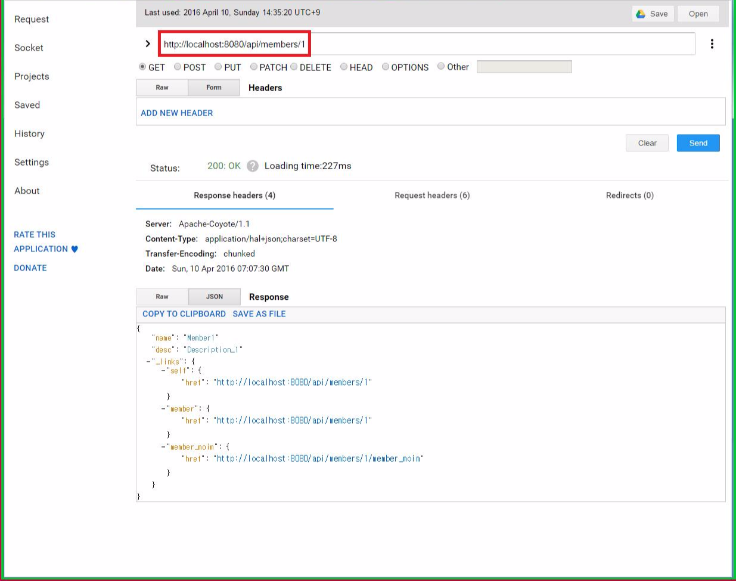Click the Open button
This screenshot has width=736, height=581.
698,14
